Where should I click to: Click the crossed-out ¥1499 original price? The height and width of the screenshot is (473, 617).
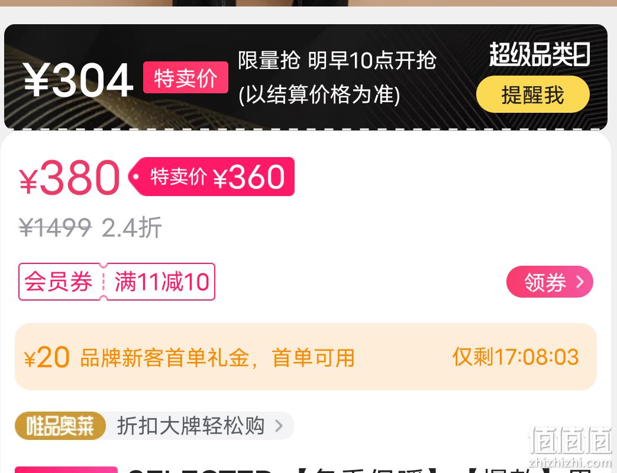[55, 227]
